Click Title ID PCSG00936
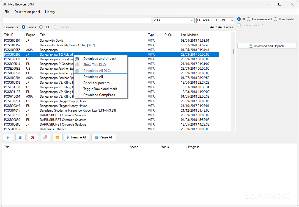 click(x=12, y=83)
